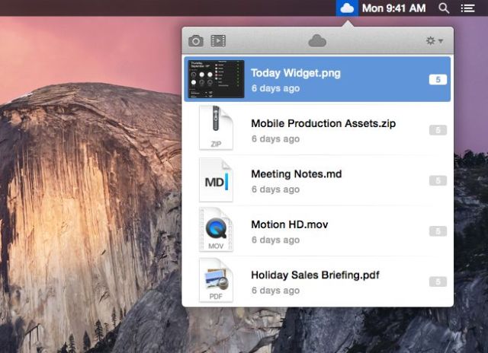Click view count badge for Meeting Notes.md

pos(438,180)
